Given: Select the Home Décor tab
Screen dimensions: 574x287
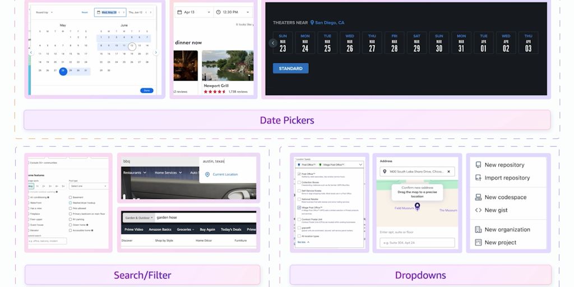Looking at the screenshot, I should pos(203,240).
